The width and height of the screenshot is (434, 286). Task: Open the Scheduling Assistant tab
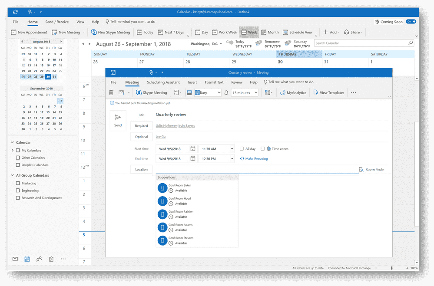click(x=163, y=82)
